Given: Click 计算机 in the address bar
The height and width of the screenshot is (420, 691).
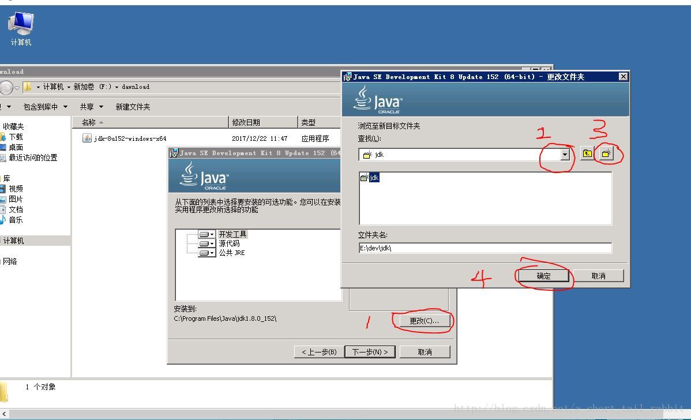Looking at the screenshot, I should [x=53, y=87].
